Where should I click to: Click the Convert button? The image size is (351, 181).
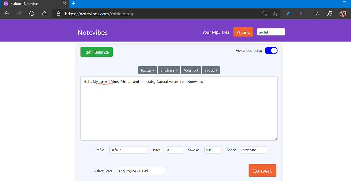click(x=262, y=170)
